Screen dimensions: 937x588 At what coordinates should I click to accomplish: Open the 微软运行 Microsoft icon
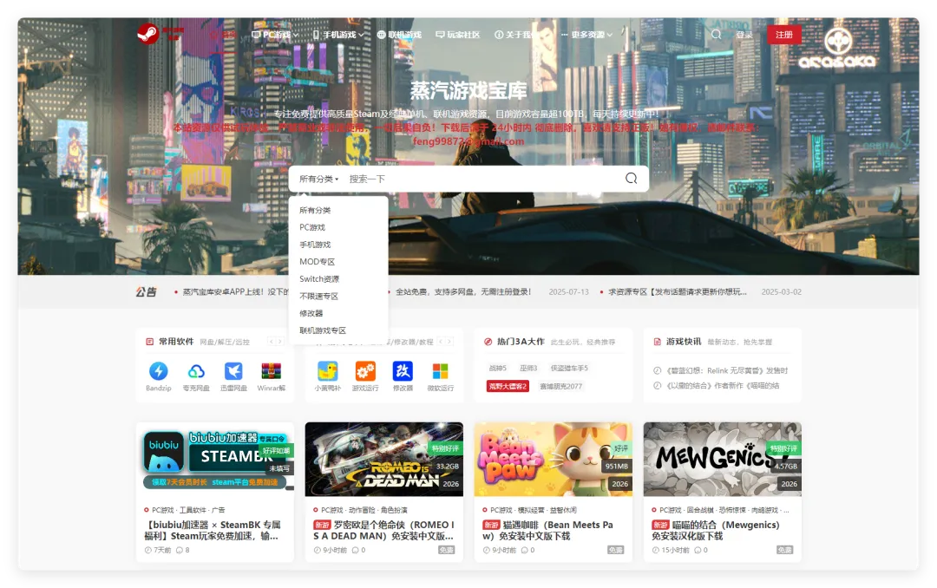click(441, 371)
